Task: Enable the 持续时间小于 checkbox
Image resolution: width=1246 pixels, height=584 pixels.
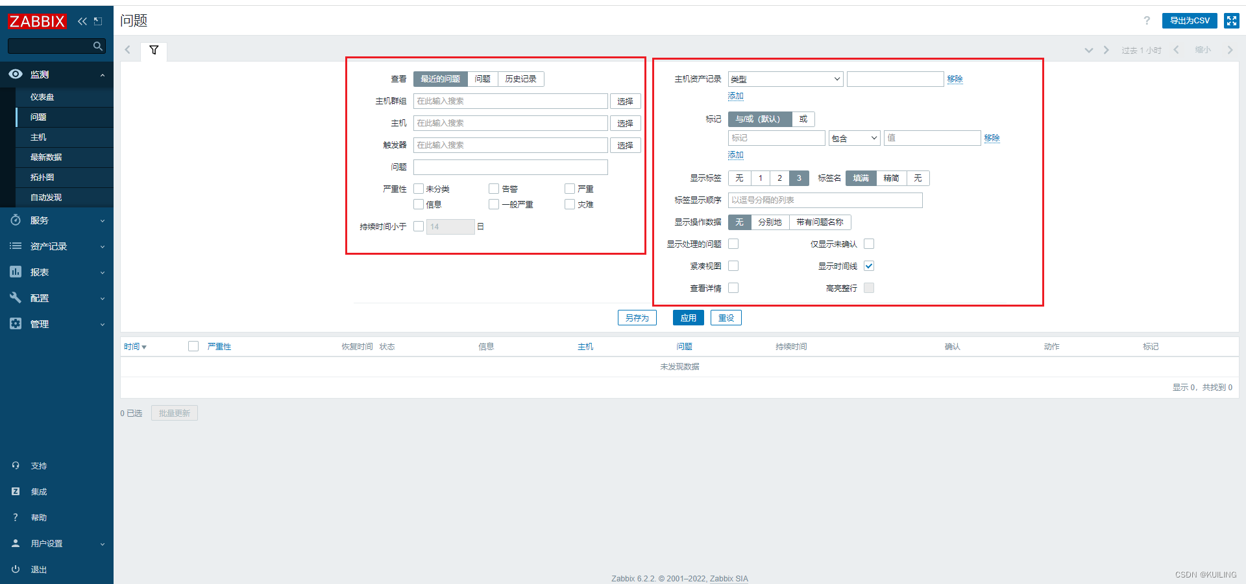Action: 419,226
